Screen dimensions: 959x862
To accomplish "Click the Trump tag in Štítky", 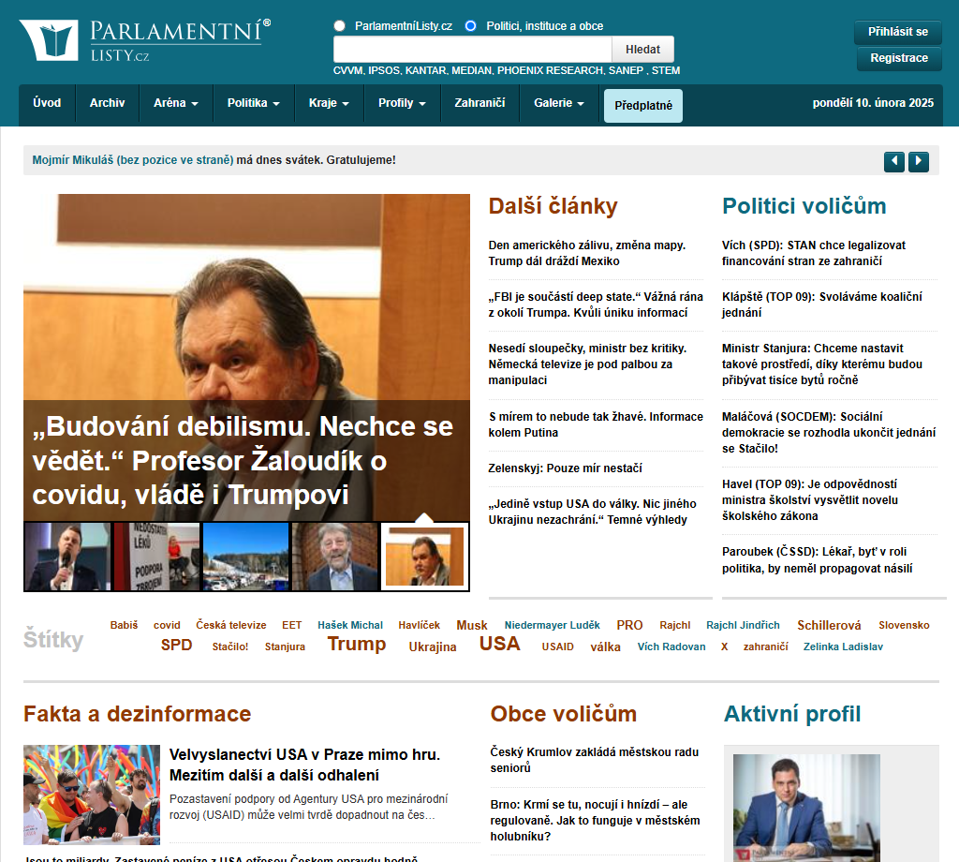I will 356,644.
